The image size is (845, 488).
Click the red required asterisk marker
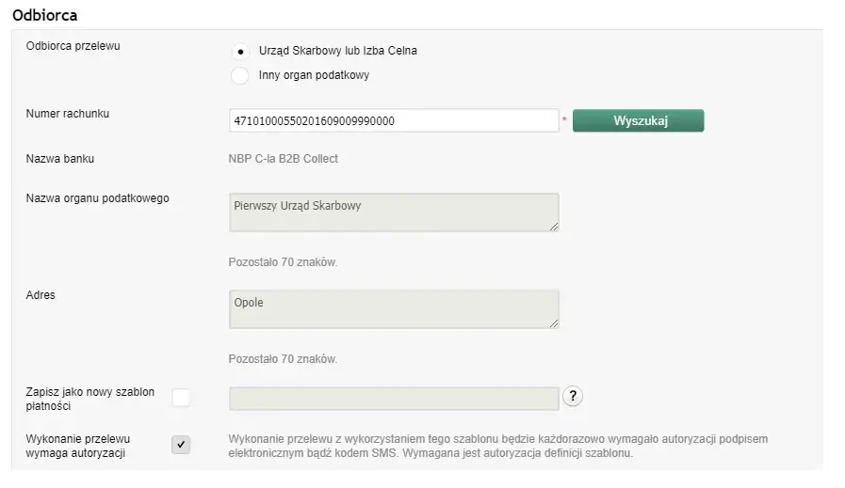coord(564,121)
